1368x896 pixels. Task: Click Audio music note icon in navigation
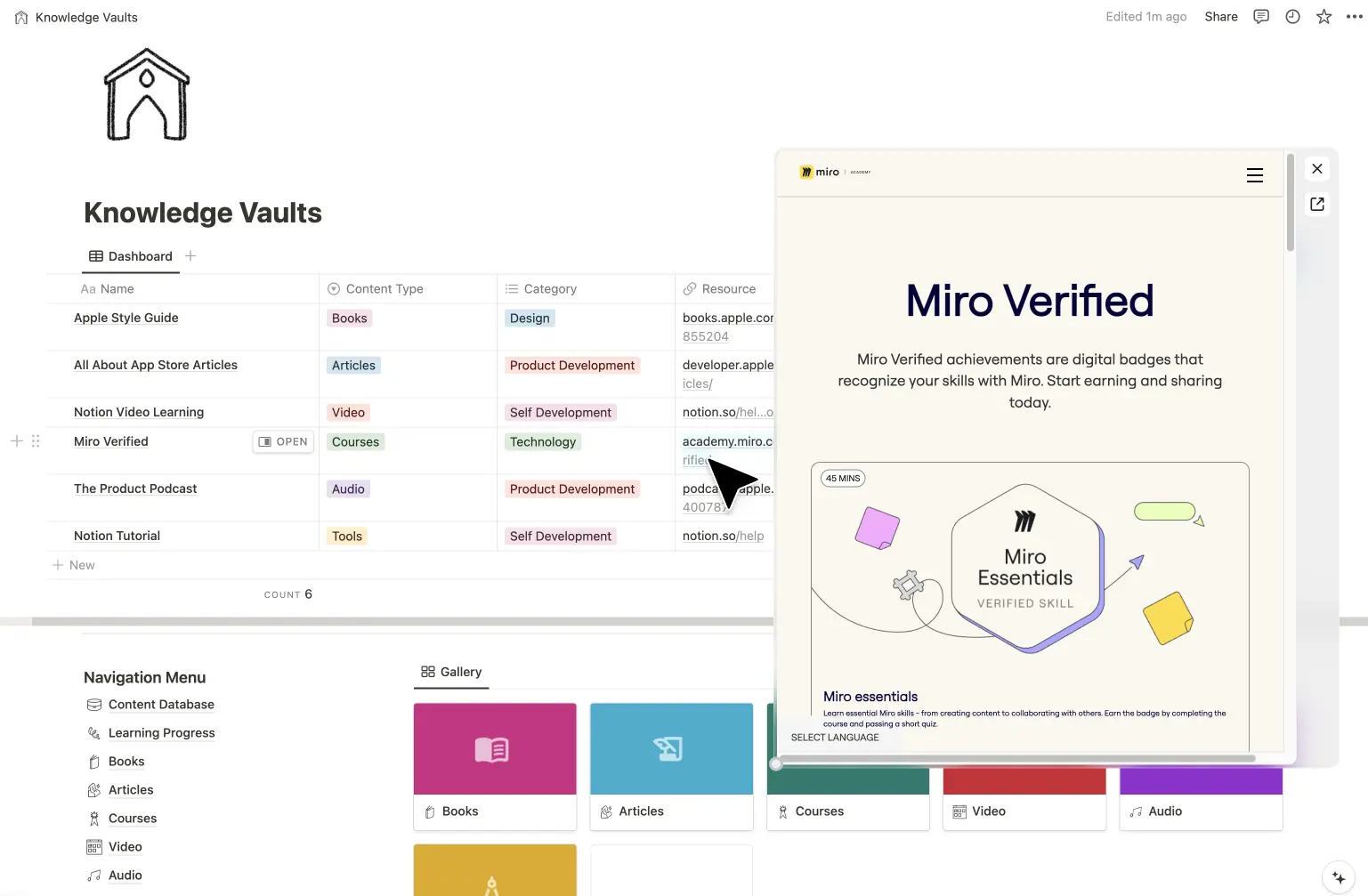point(94,876)
